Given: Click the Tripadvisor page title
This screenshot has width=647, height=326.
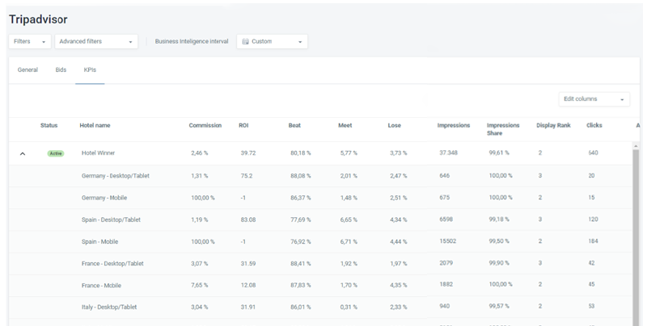Looking at the screenshot, I should [38, 19].
